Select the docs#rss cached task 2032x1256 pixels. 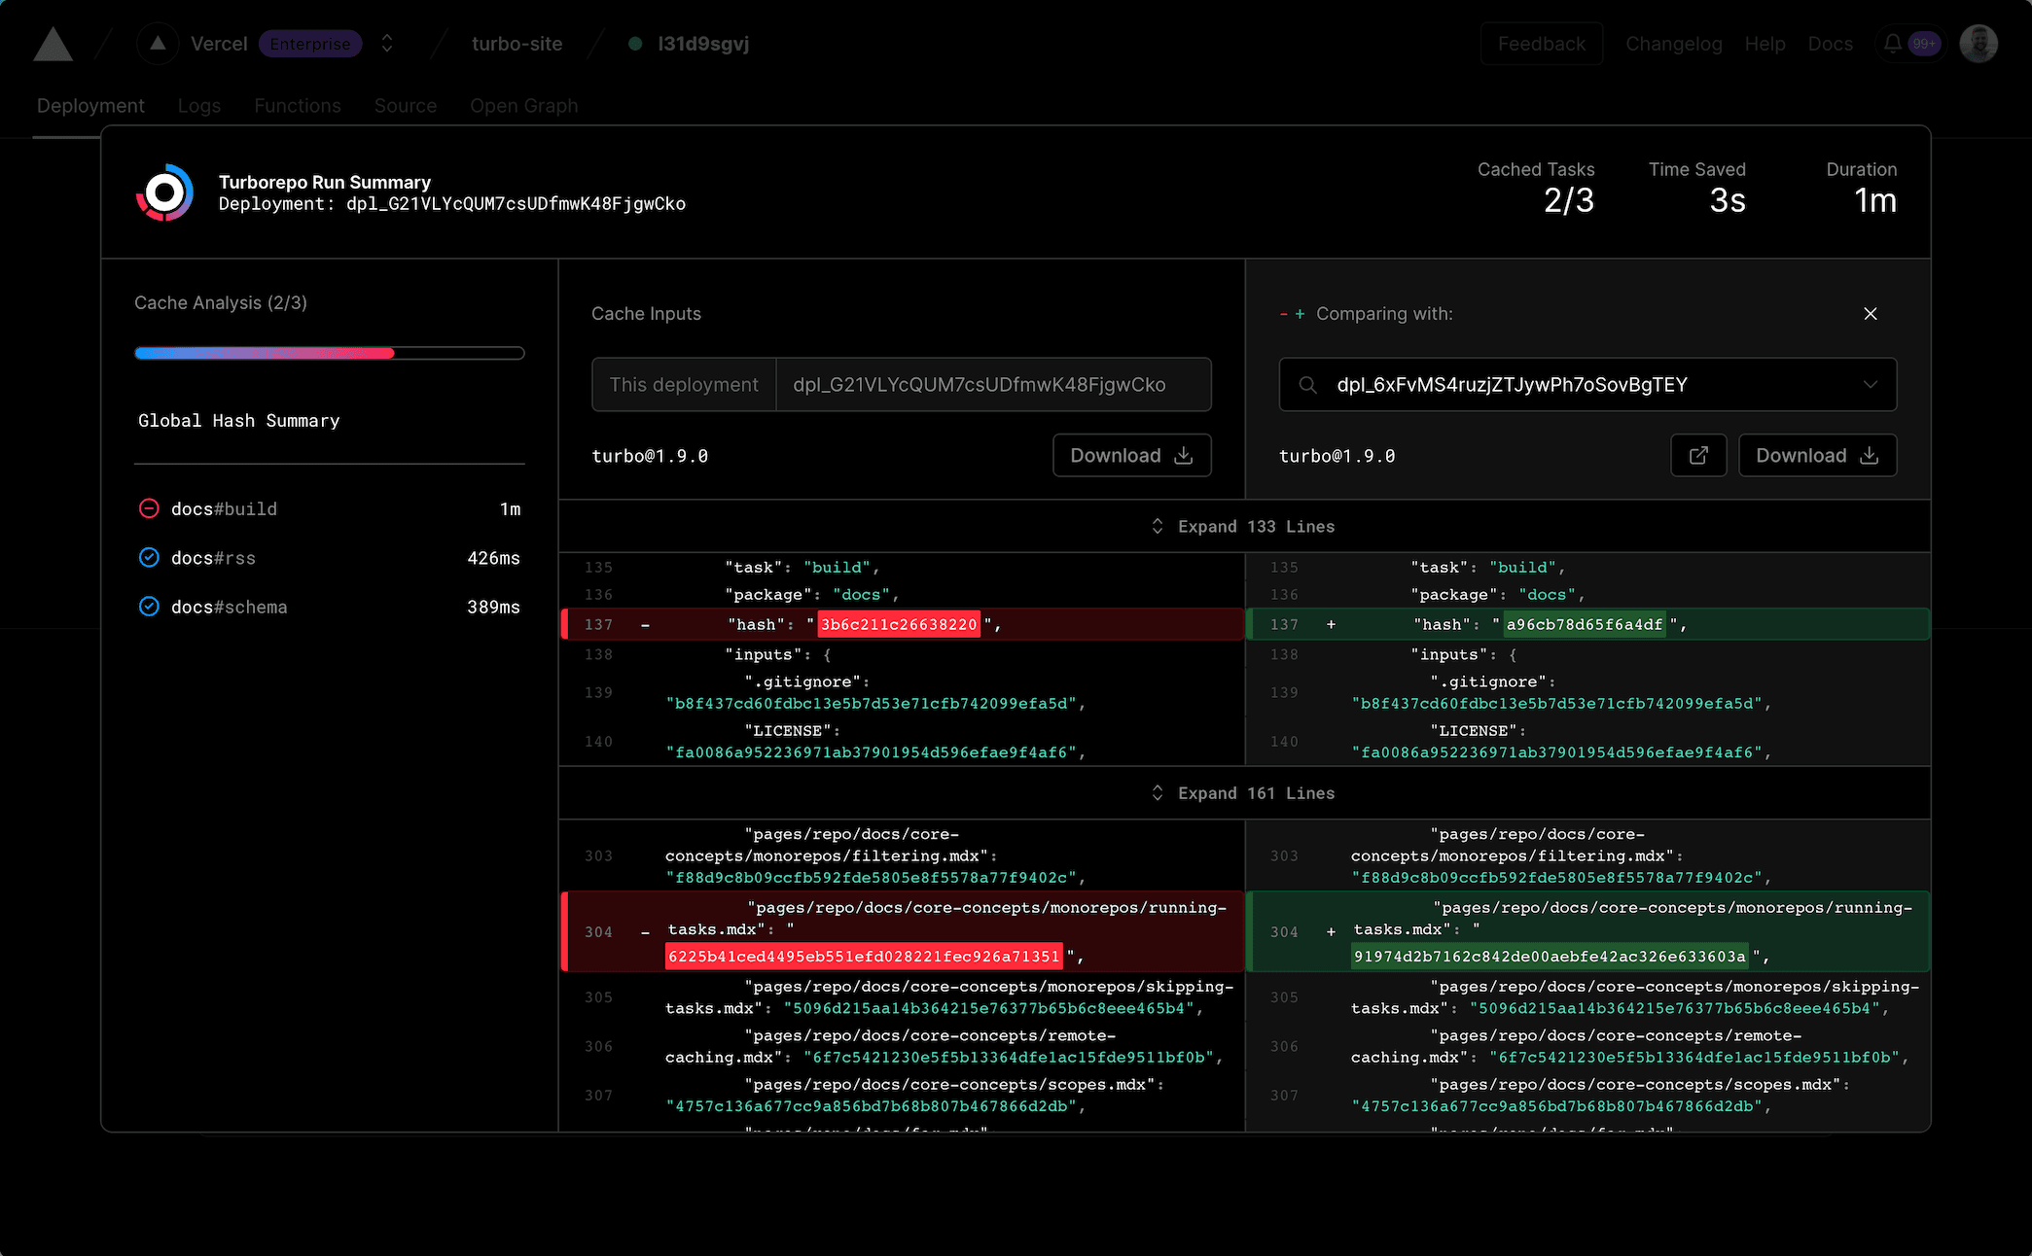tap(213, 558)
